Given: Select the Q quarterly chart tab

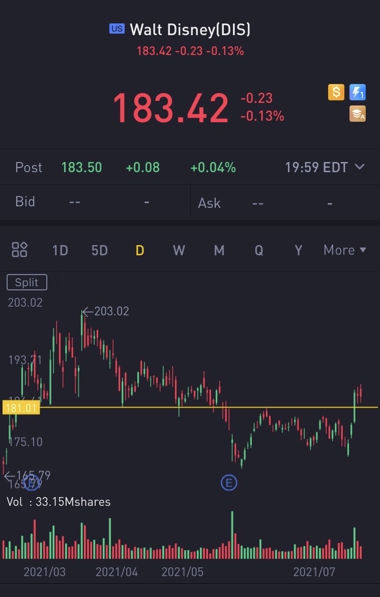Looking at the screenshot, I should click(258, 251).
